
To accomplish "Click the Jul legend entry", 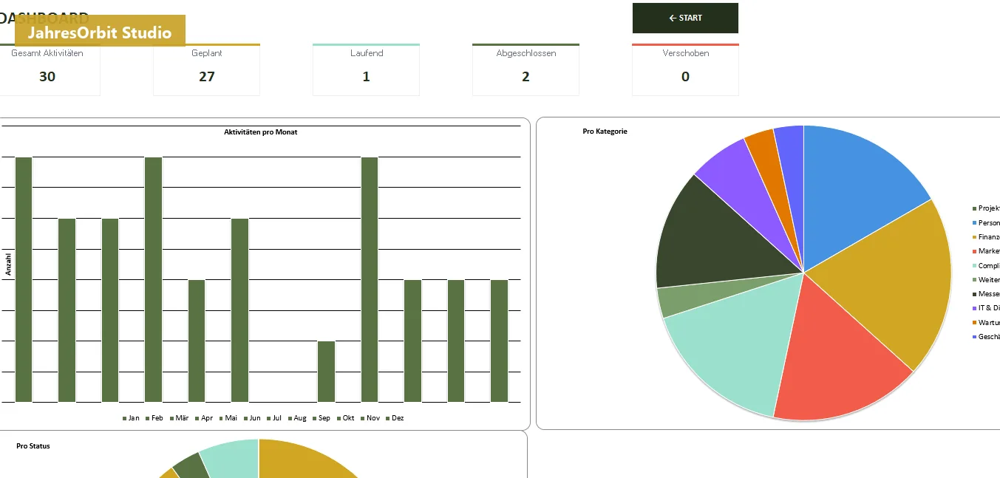I will coord(274,418).
